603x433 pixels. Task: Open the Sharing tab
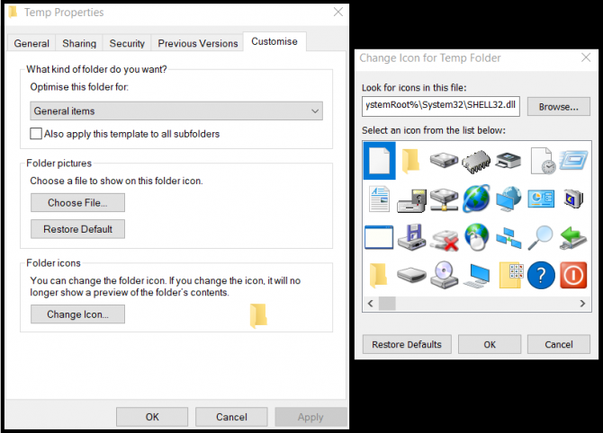79,43
